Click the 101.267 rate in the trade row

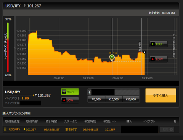click(110, 129)
